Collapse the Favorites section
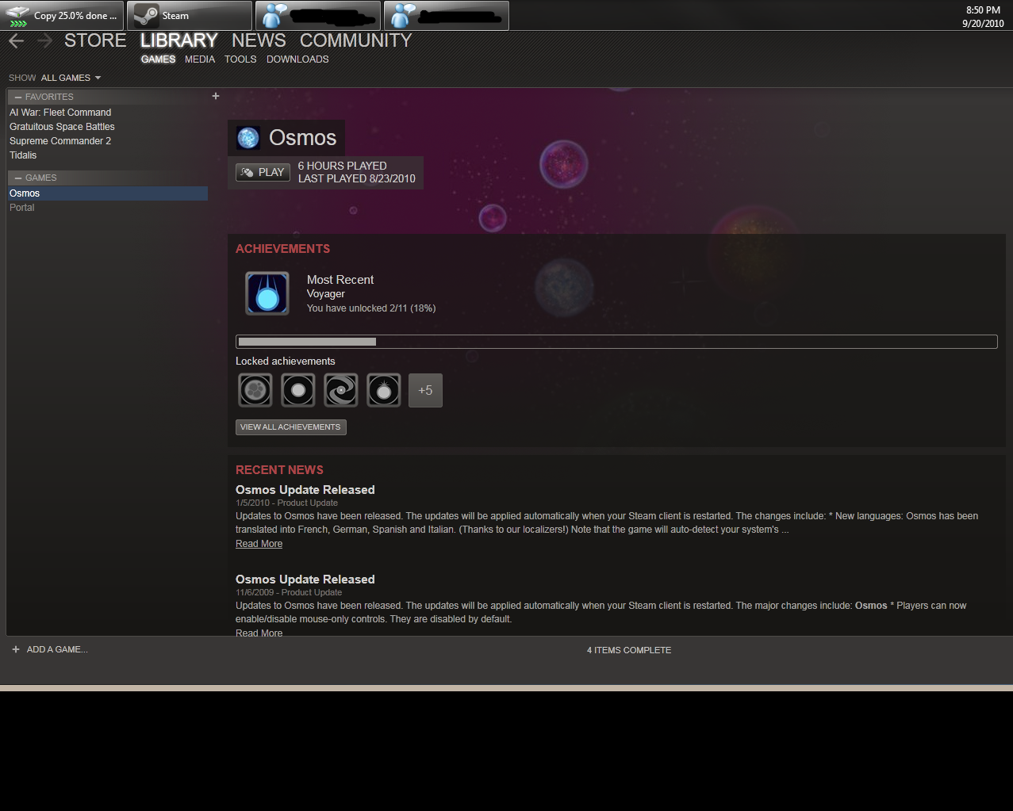Screen dimensions: 1013x811 pyautogui.click(x=18, y=97)
